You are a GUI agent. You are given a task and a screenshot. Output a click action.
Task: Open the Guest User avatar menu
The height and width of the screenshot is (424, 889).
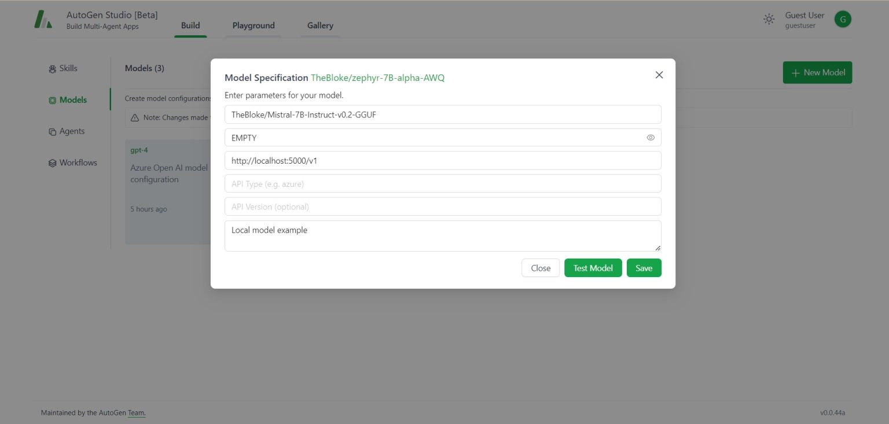click(x=843, y=19)
